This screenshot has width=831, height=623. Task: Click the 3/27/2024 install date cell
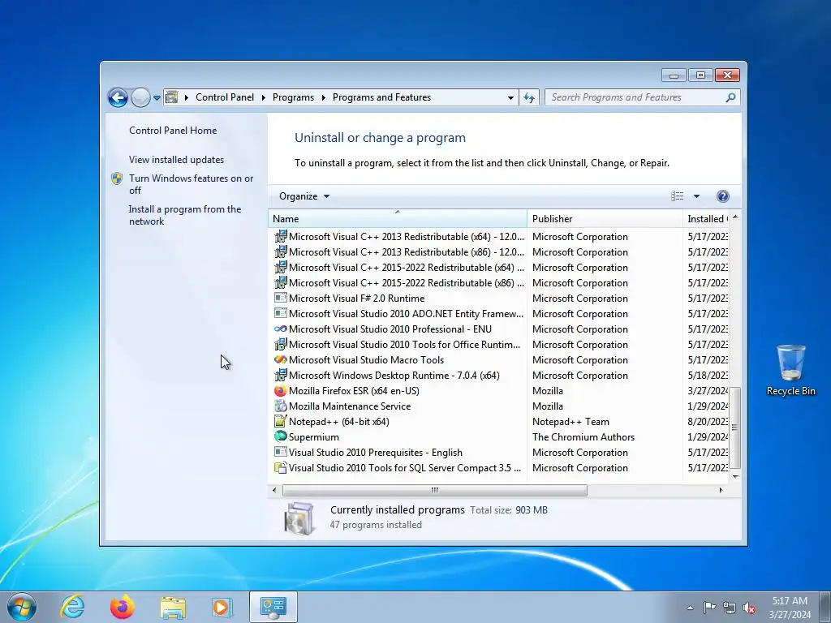point(708,391)
